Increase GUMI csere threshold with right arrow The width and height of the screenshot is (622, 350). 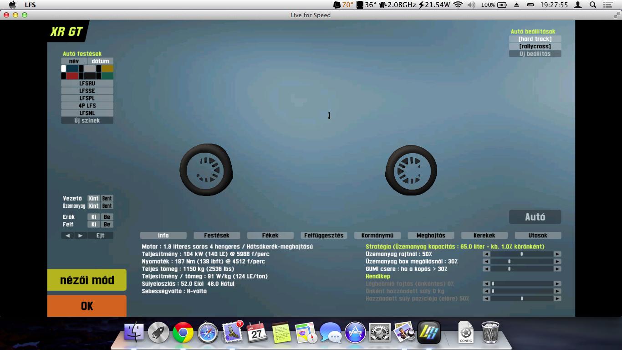557,269
